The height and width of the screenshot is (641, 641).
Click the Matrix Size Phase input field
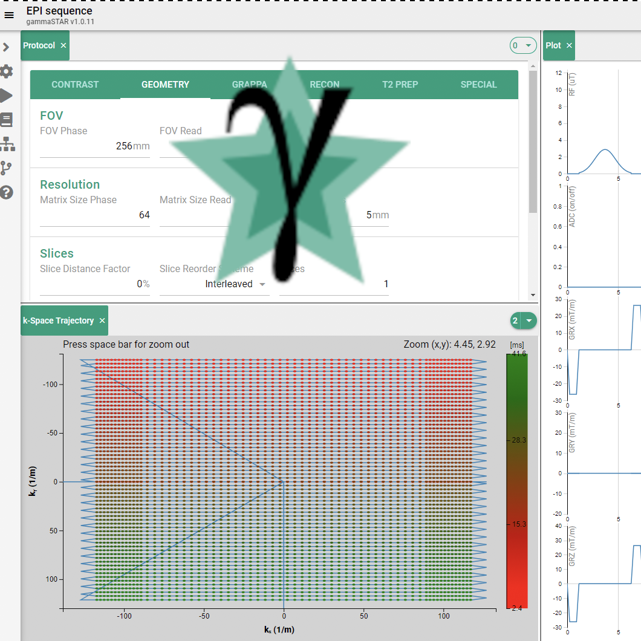(x=95, y=215)
